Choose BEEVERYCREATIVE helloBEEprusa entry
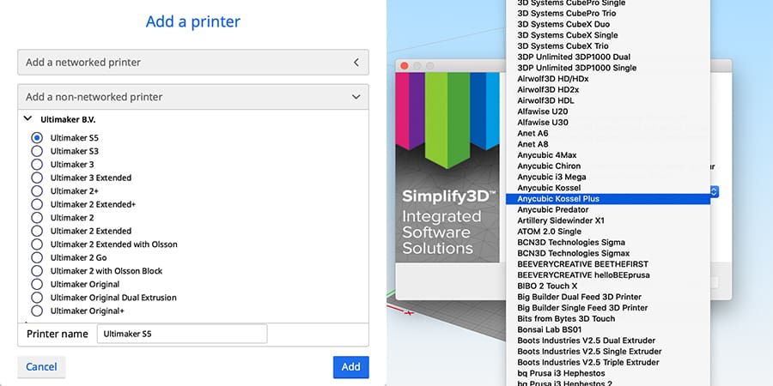 coord(608,274)
